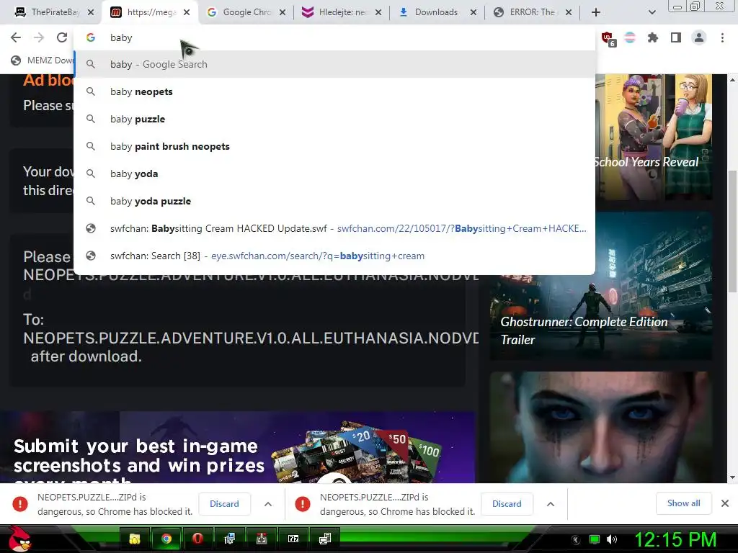Open Chrome taskbar icon
This screenshot has height=553, width=738.
pos(166,539)
